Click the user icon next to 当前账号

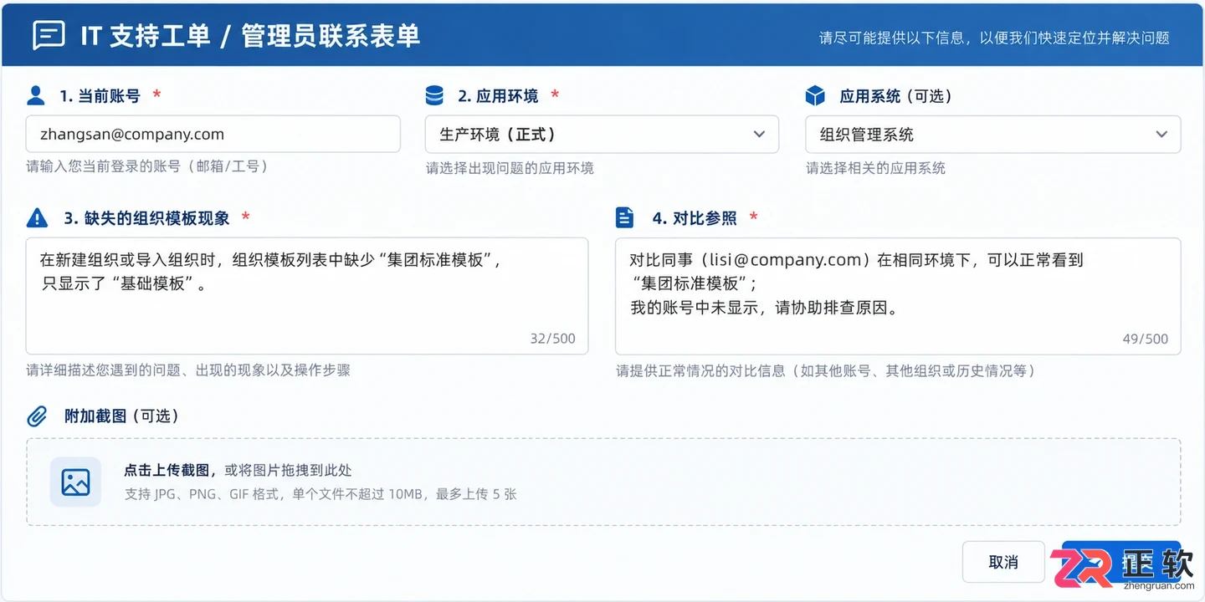(36, 95)
